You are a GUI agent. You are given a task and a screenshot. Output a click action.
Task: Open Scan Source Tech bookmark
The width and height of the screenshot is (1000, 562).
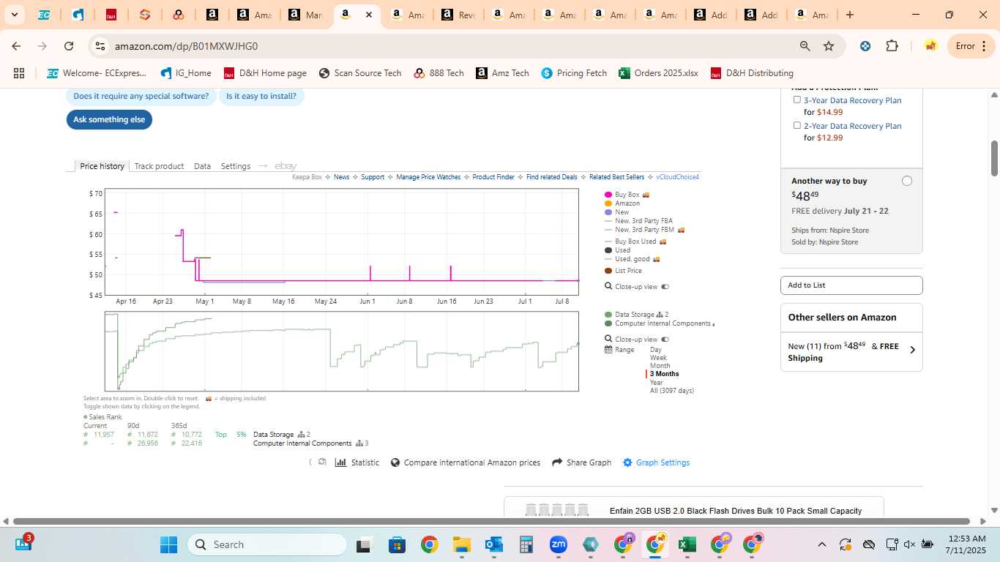360,73
